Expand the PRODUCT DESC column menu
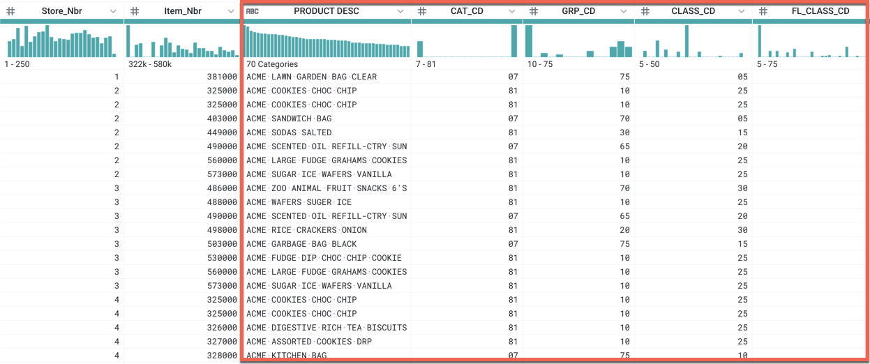 400,12
